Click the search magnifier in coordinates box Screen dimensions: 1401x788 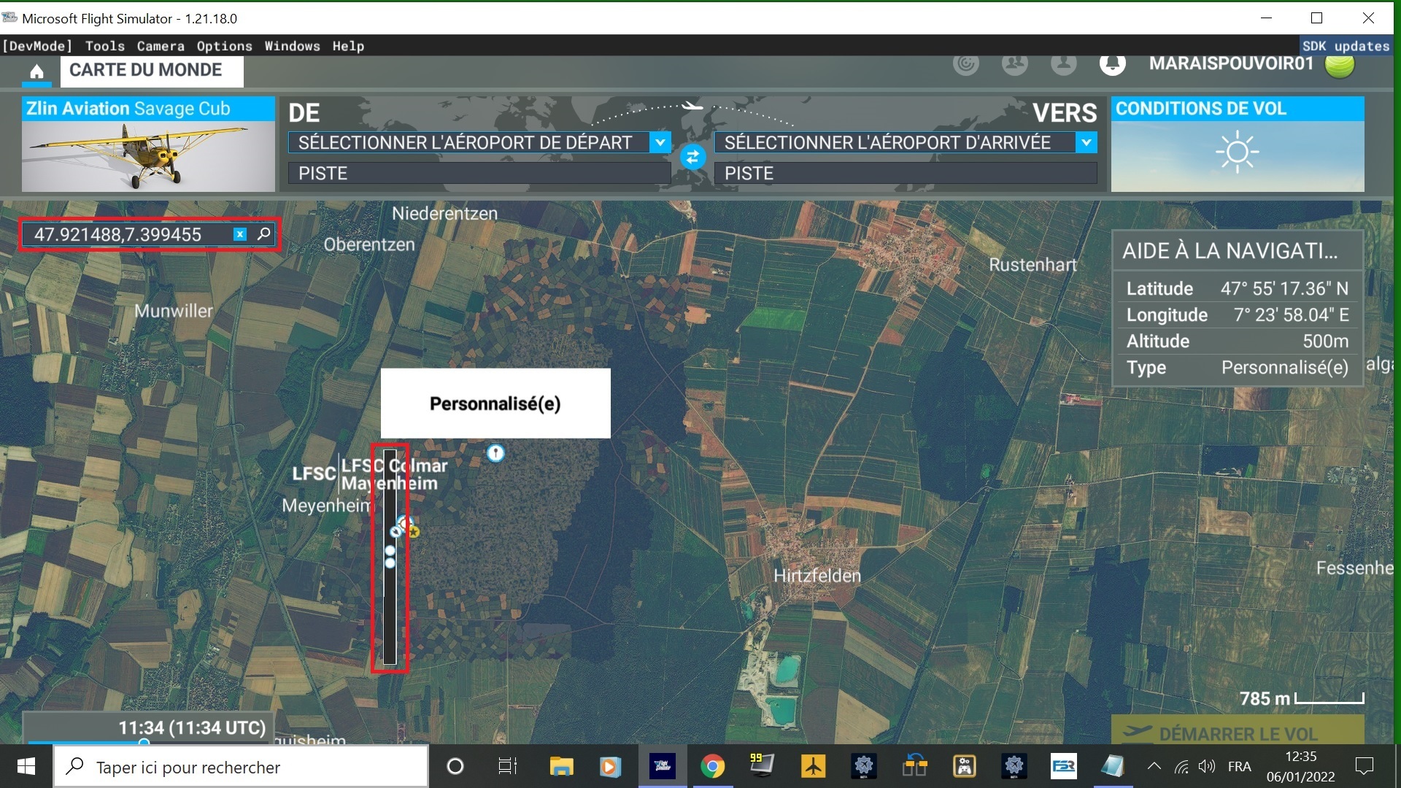(x=264, y=234)
